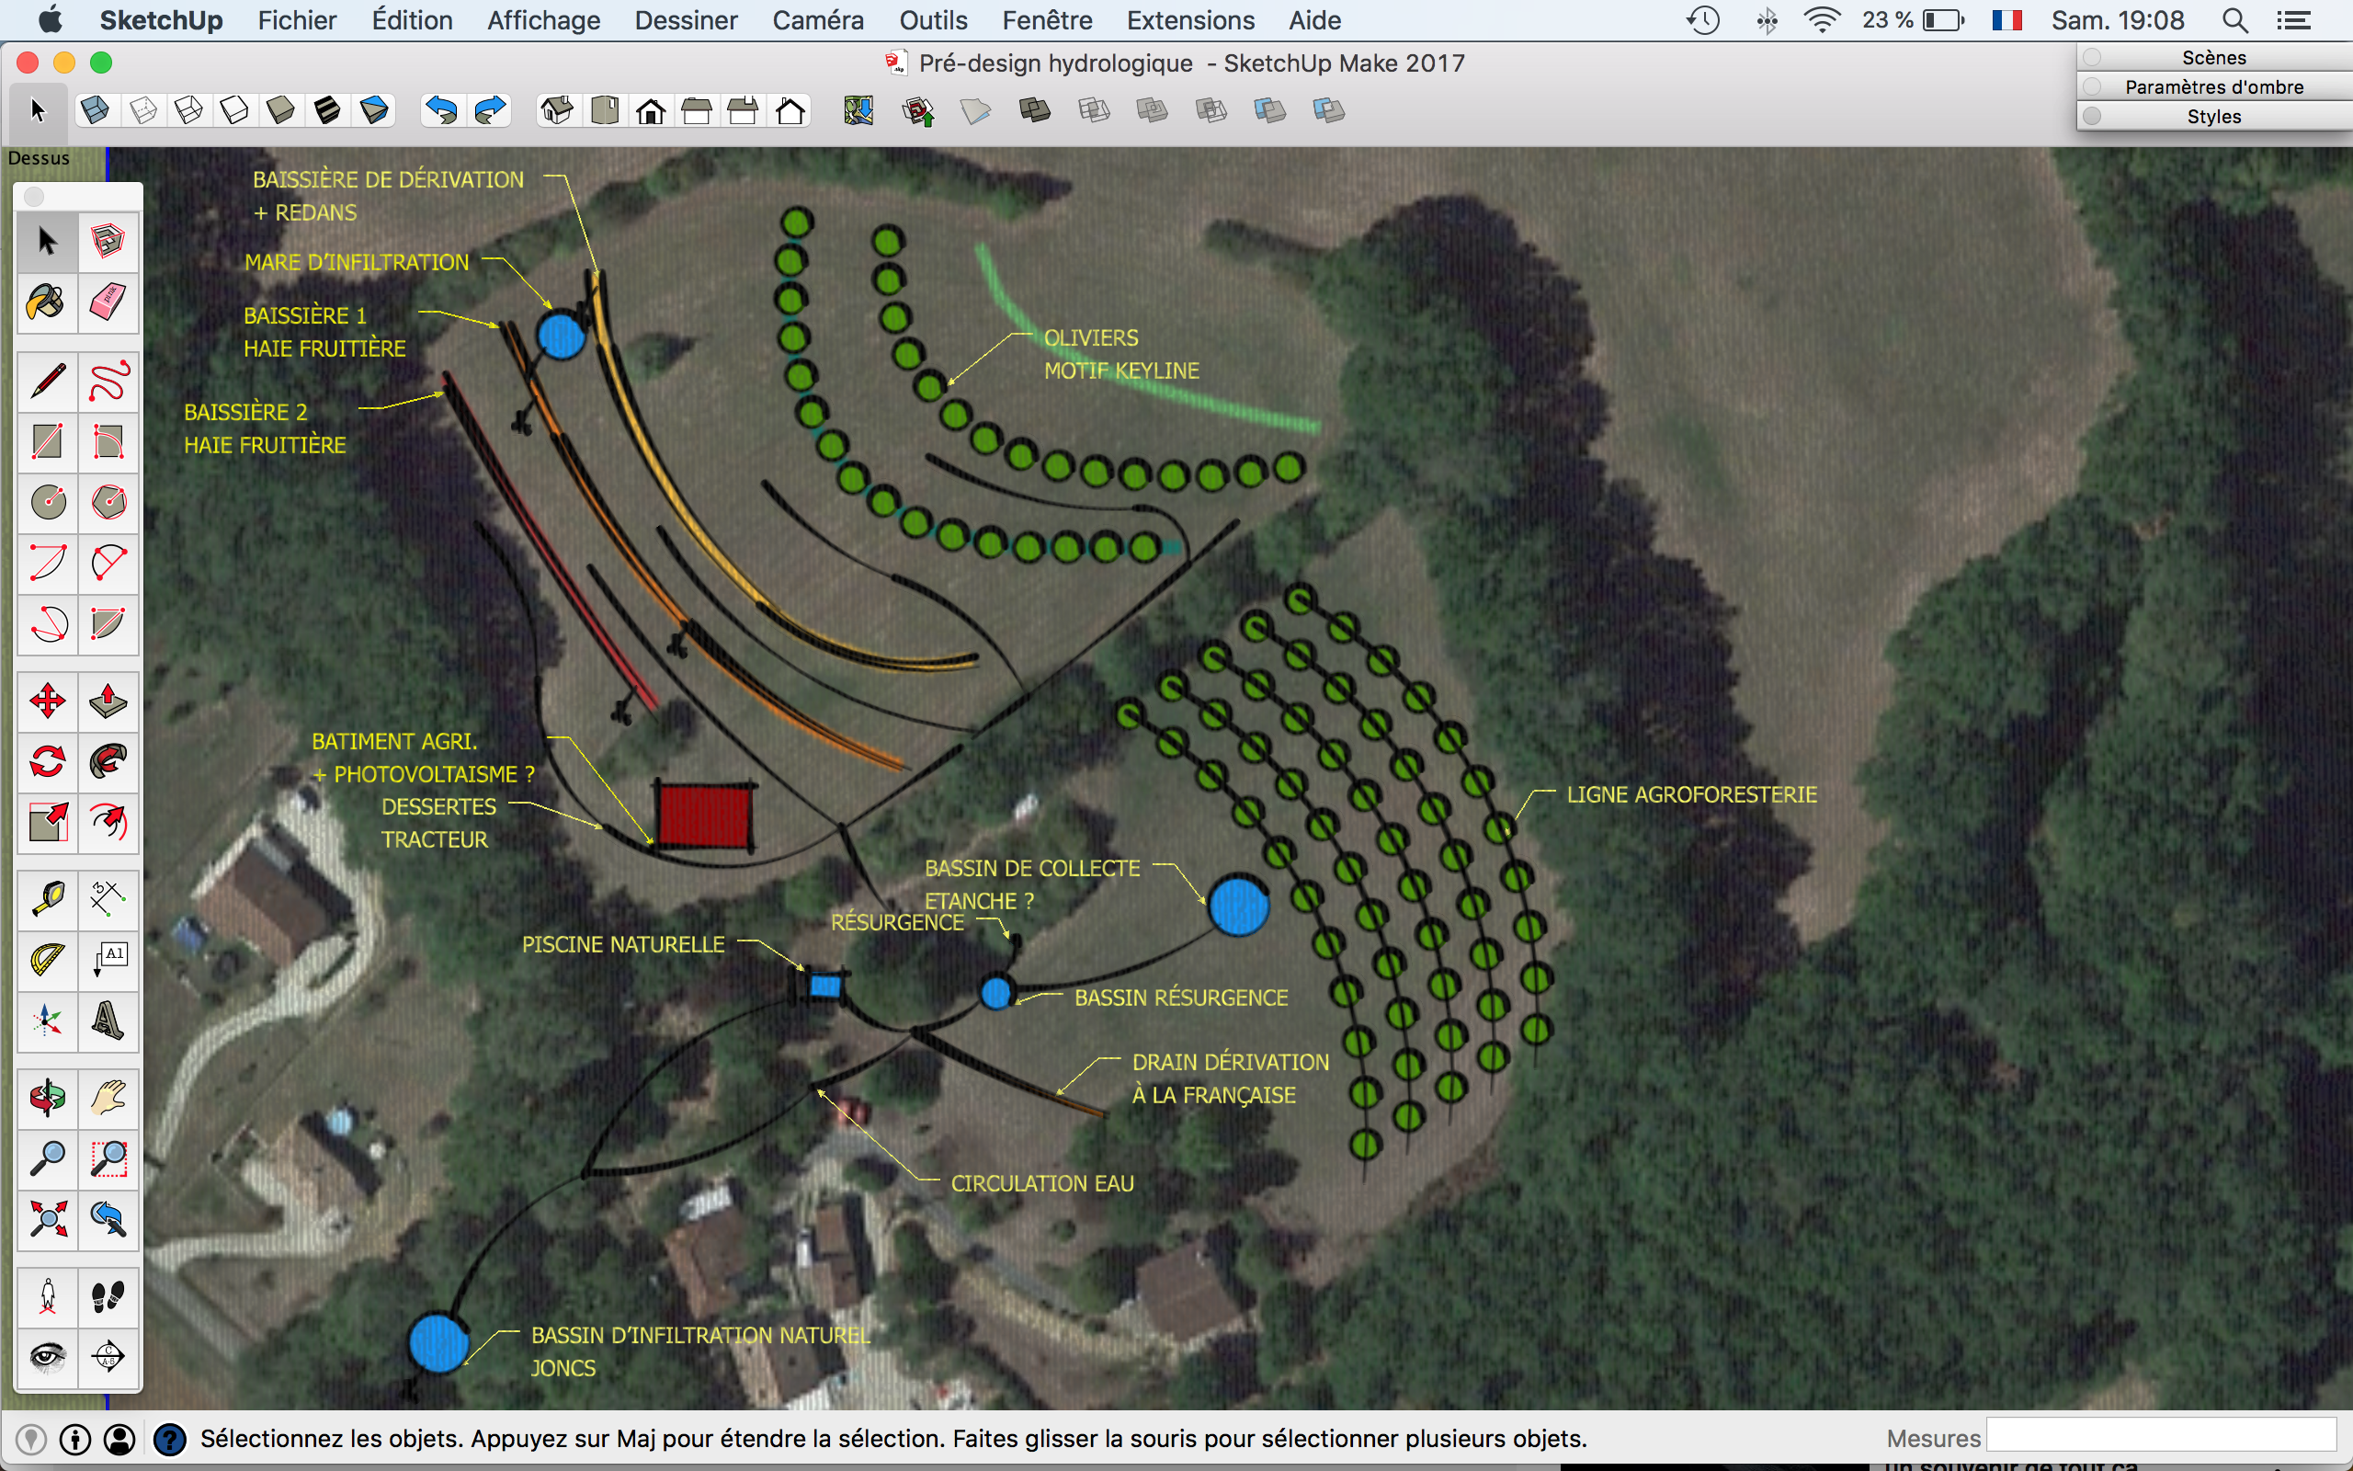2353x1471 pixels.
Task: Open the Extensions menu
Action: [1190, 20]
